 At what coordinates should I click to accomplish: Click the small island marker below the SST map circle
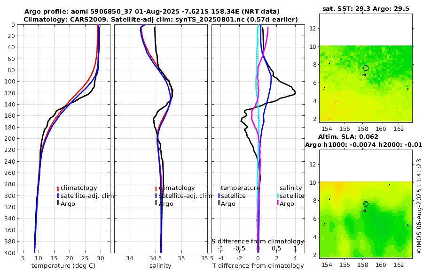(364, 75)
